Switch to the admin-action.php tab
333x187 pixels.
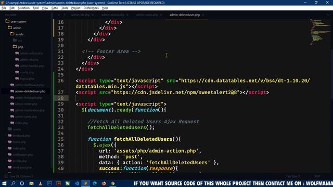click(x=113, y=15)
